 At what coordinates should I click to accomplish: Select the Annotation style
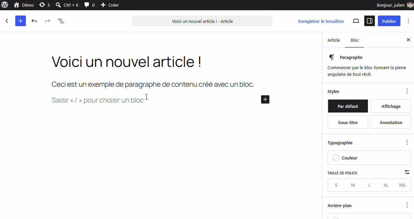tap(391, 122)
